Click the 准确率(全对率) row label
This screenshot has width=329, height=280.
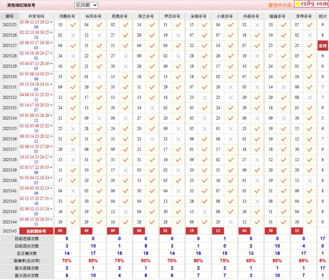coord(27,261)
